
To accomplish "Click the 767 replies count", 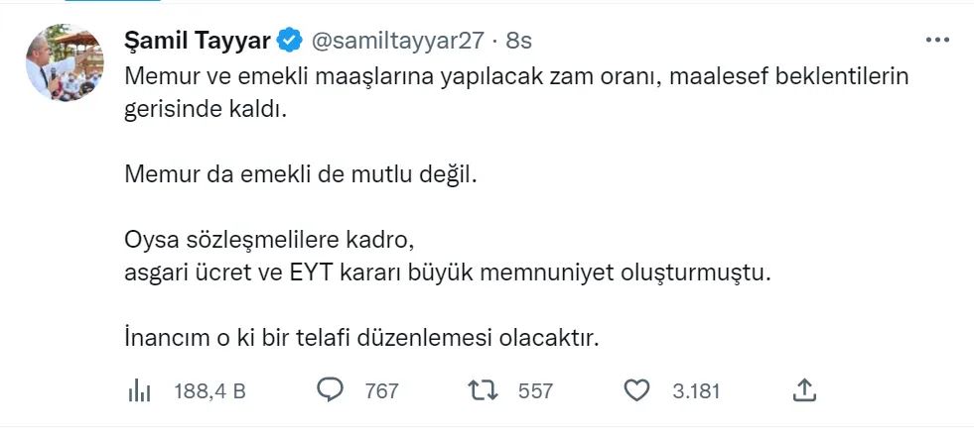I will tap(381, 391).
